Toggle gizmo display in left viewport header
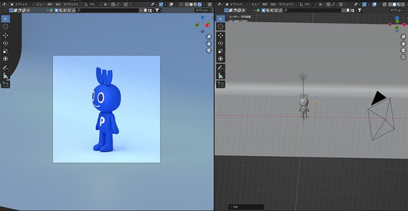 [x=161, y=5]
